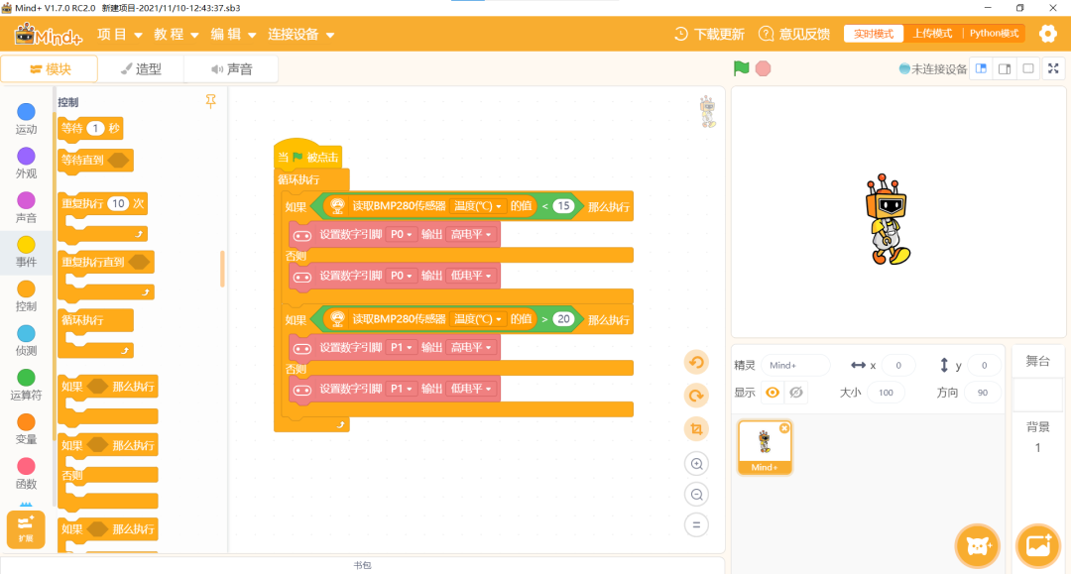Select the Mind+ sprite thumbnail
The height and width of the screenshot is (574, 1071).
765,447
